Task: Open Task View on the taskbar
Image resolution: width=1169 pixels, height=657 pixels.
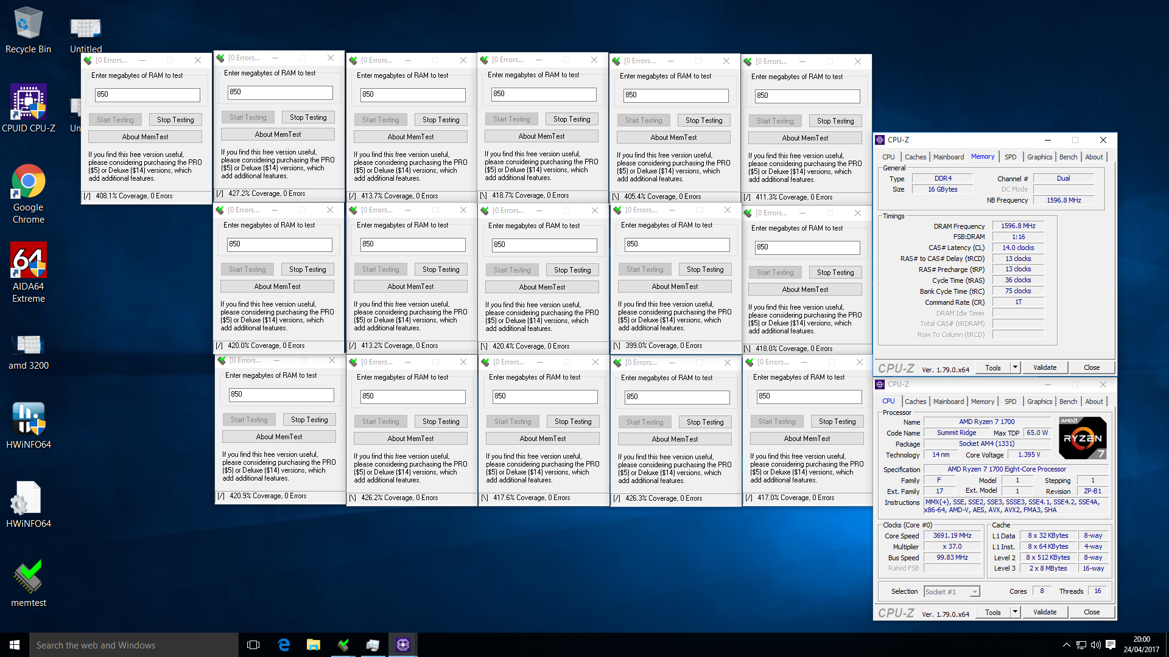Action: click(x=253, y=645)
